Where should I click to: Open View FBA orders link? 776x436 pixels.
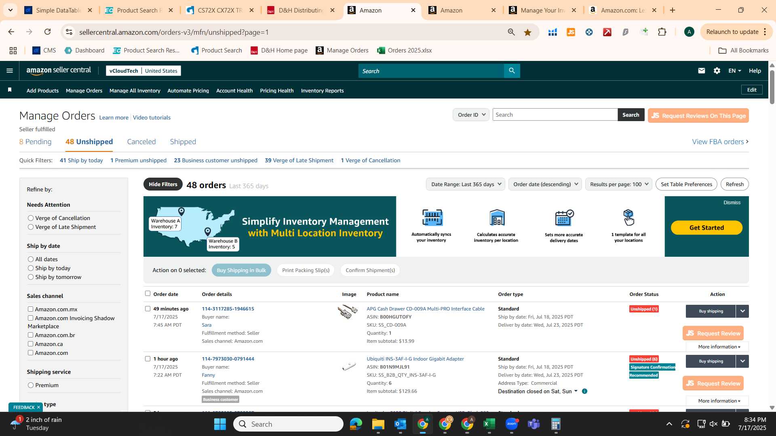coord(720,142)
